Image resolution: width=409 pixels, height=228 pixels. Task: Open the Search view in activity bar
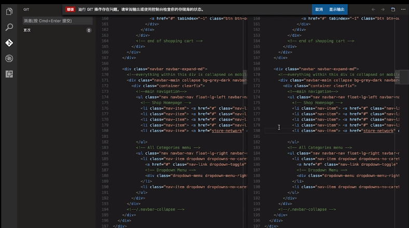9,27
